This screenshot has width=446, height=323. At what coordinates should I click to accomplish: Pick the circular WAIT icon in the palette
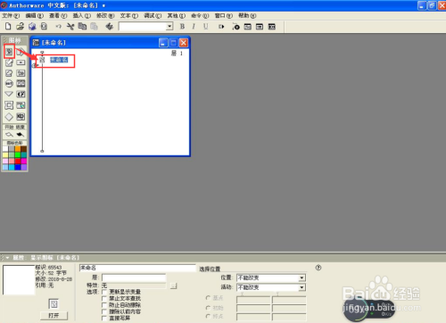point(9,84)
